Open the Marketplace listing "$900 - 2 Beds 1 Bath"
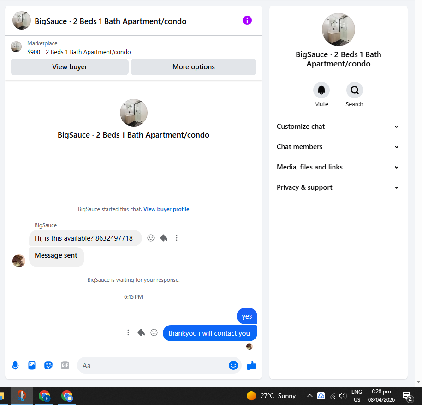The height and width of the screenshot is (405, 422). (79, 52)
